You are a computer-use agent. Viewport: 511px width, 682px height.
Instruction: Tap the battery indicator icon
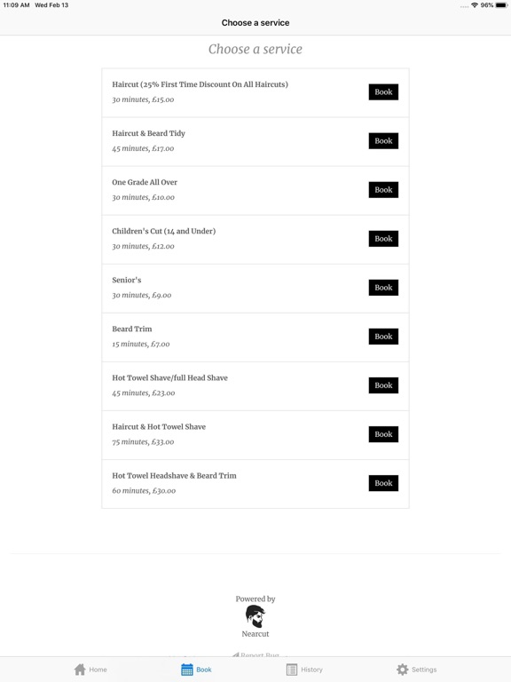(501, 5)
